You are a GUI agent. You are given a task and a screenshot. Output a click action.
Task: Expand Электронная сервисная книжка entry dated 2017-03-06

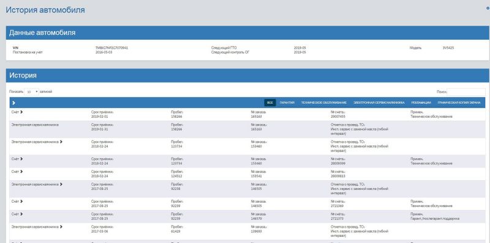[61, 227]
